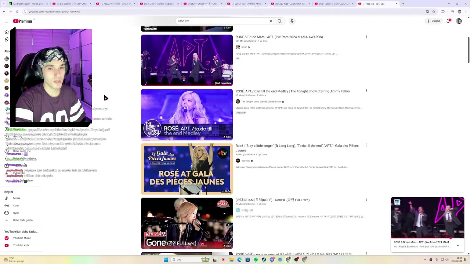Switch to the kandrakar Stream tab
Image resolution: width=470 pixels, height=264 pixels.
[28, 4]
